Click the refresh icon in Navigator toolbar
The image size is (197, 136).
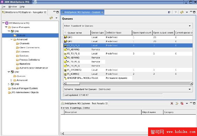(x=51, y=18)
